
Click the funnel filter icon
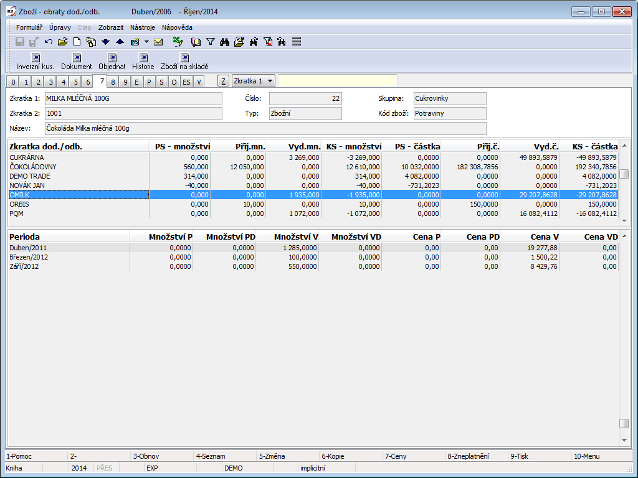(x=211, y=42)
